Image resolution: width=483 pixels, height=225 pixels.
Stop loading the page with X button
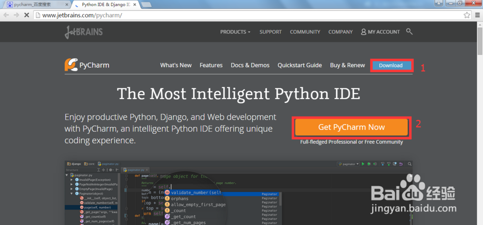tap(27, 15)
